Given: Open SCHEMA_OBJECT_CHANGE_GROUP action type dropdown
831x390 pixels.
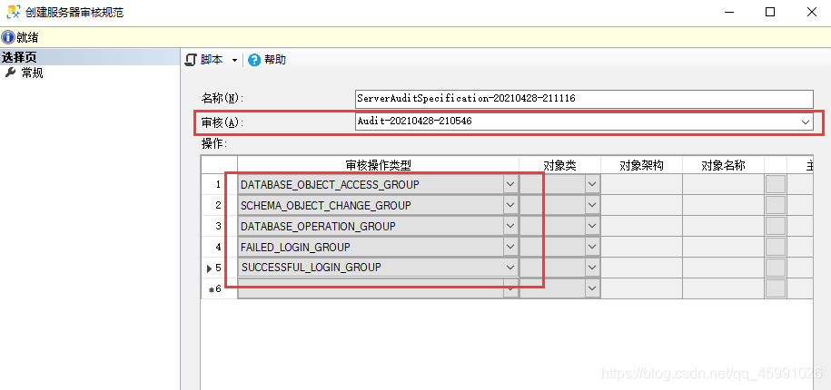Looking at the screenshot, I should tap(510, 205).
